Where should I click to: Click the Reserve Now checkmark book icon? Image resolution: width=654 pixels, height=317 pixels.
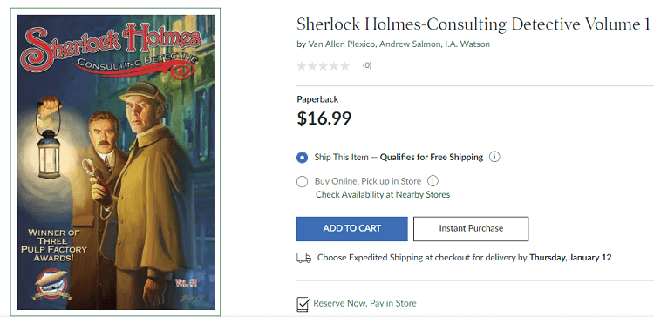303,304
